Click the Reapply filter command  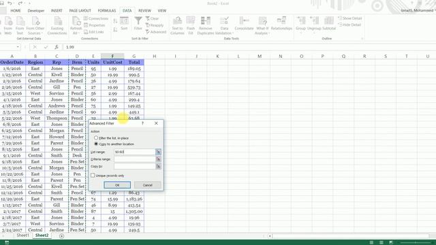155,25
